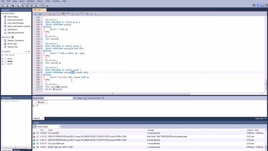Toggle the left sidebar panel visibility
The image size is (268, 151).
point(259,5)
